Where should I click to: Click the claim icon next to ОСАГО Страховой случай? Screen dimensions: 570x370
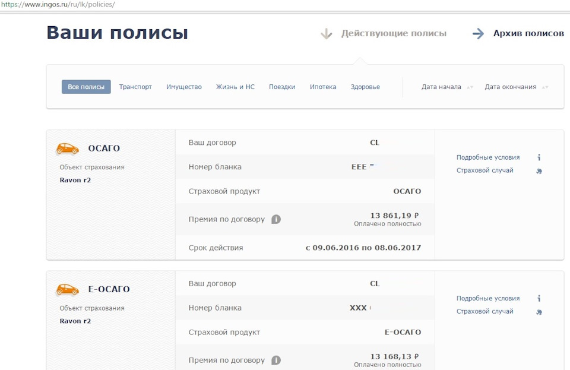point(539,171)
